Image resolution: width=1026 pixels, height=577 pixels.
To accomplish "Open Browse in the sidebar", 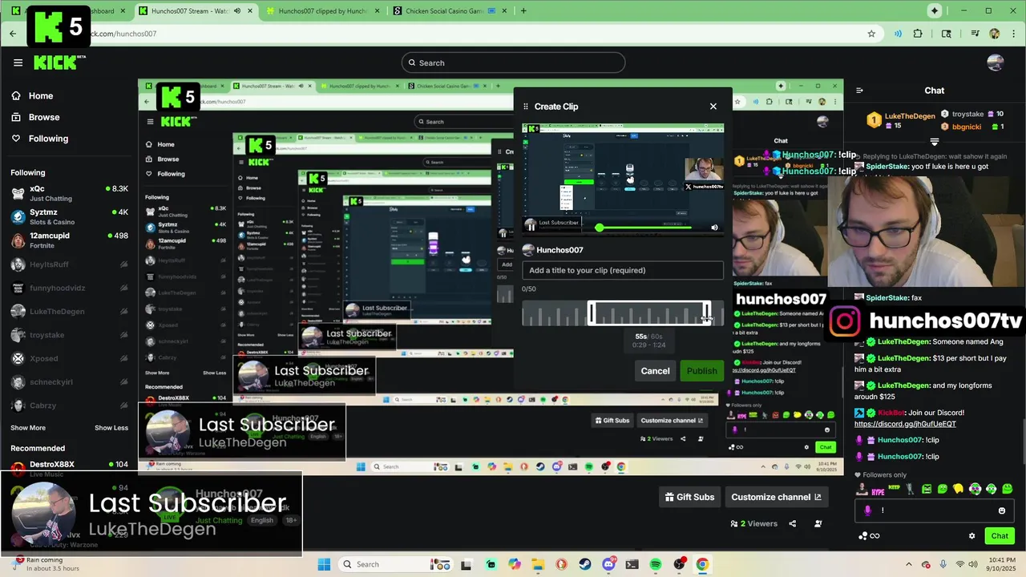I will coord(35,117).
